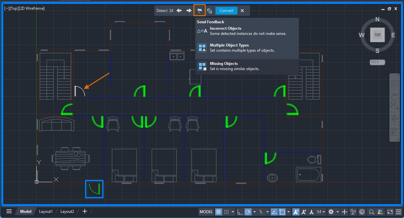Add a new layout with plus icon

coord(85,212)
